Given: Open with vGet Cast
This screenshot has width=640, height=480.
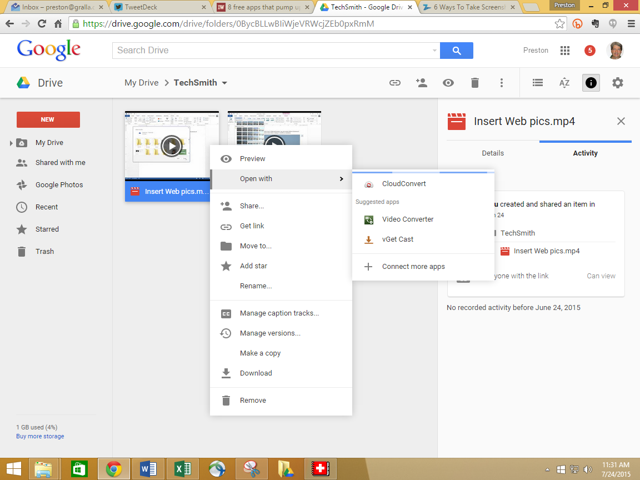Looking at the screenshot, I should pos(423,239).
